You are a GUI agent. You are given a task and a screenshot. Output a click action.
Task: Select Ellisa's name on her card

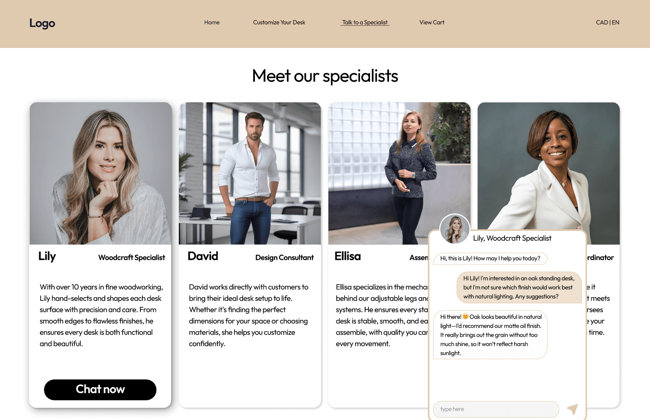pyautogui.click(x=348, y=256)
